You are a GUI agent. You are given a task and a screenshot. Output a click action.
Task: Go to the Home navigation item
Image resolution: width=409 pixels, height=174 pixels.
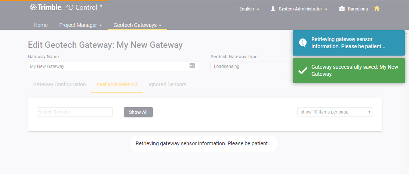[41, 25]
